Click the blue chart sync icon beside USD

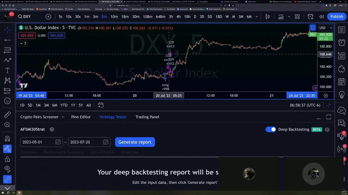pyautogui.click(x=313, y=28)
